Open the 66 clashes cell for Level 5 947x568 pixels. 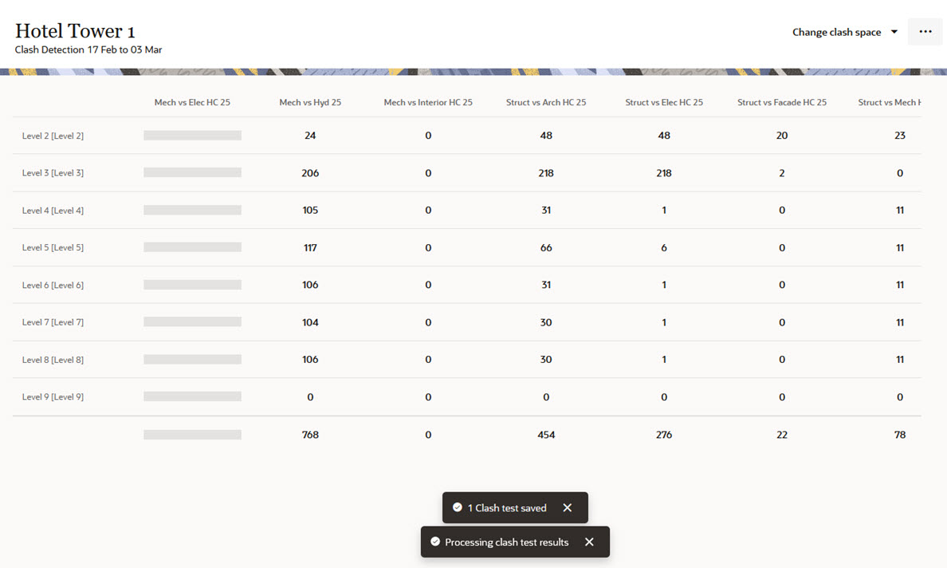[546, 248]
